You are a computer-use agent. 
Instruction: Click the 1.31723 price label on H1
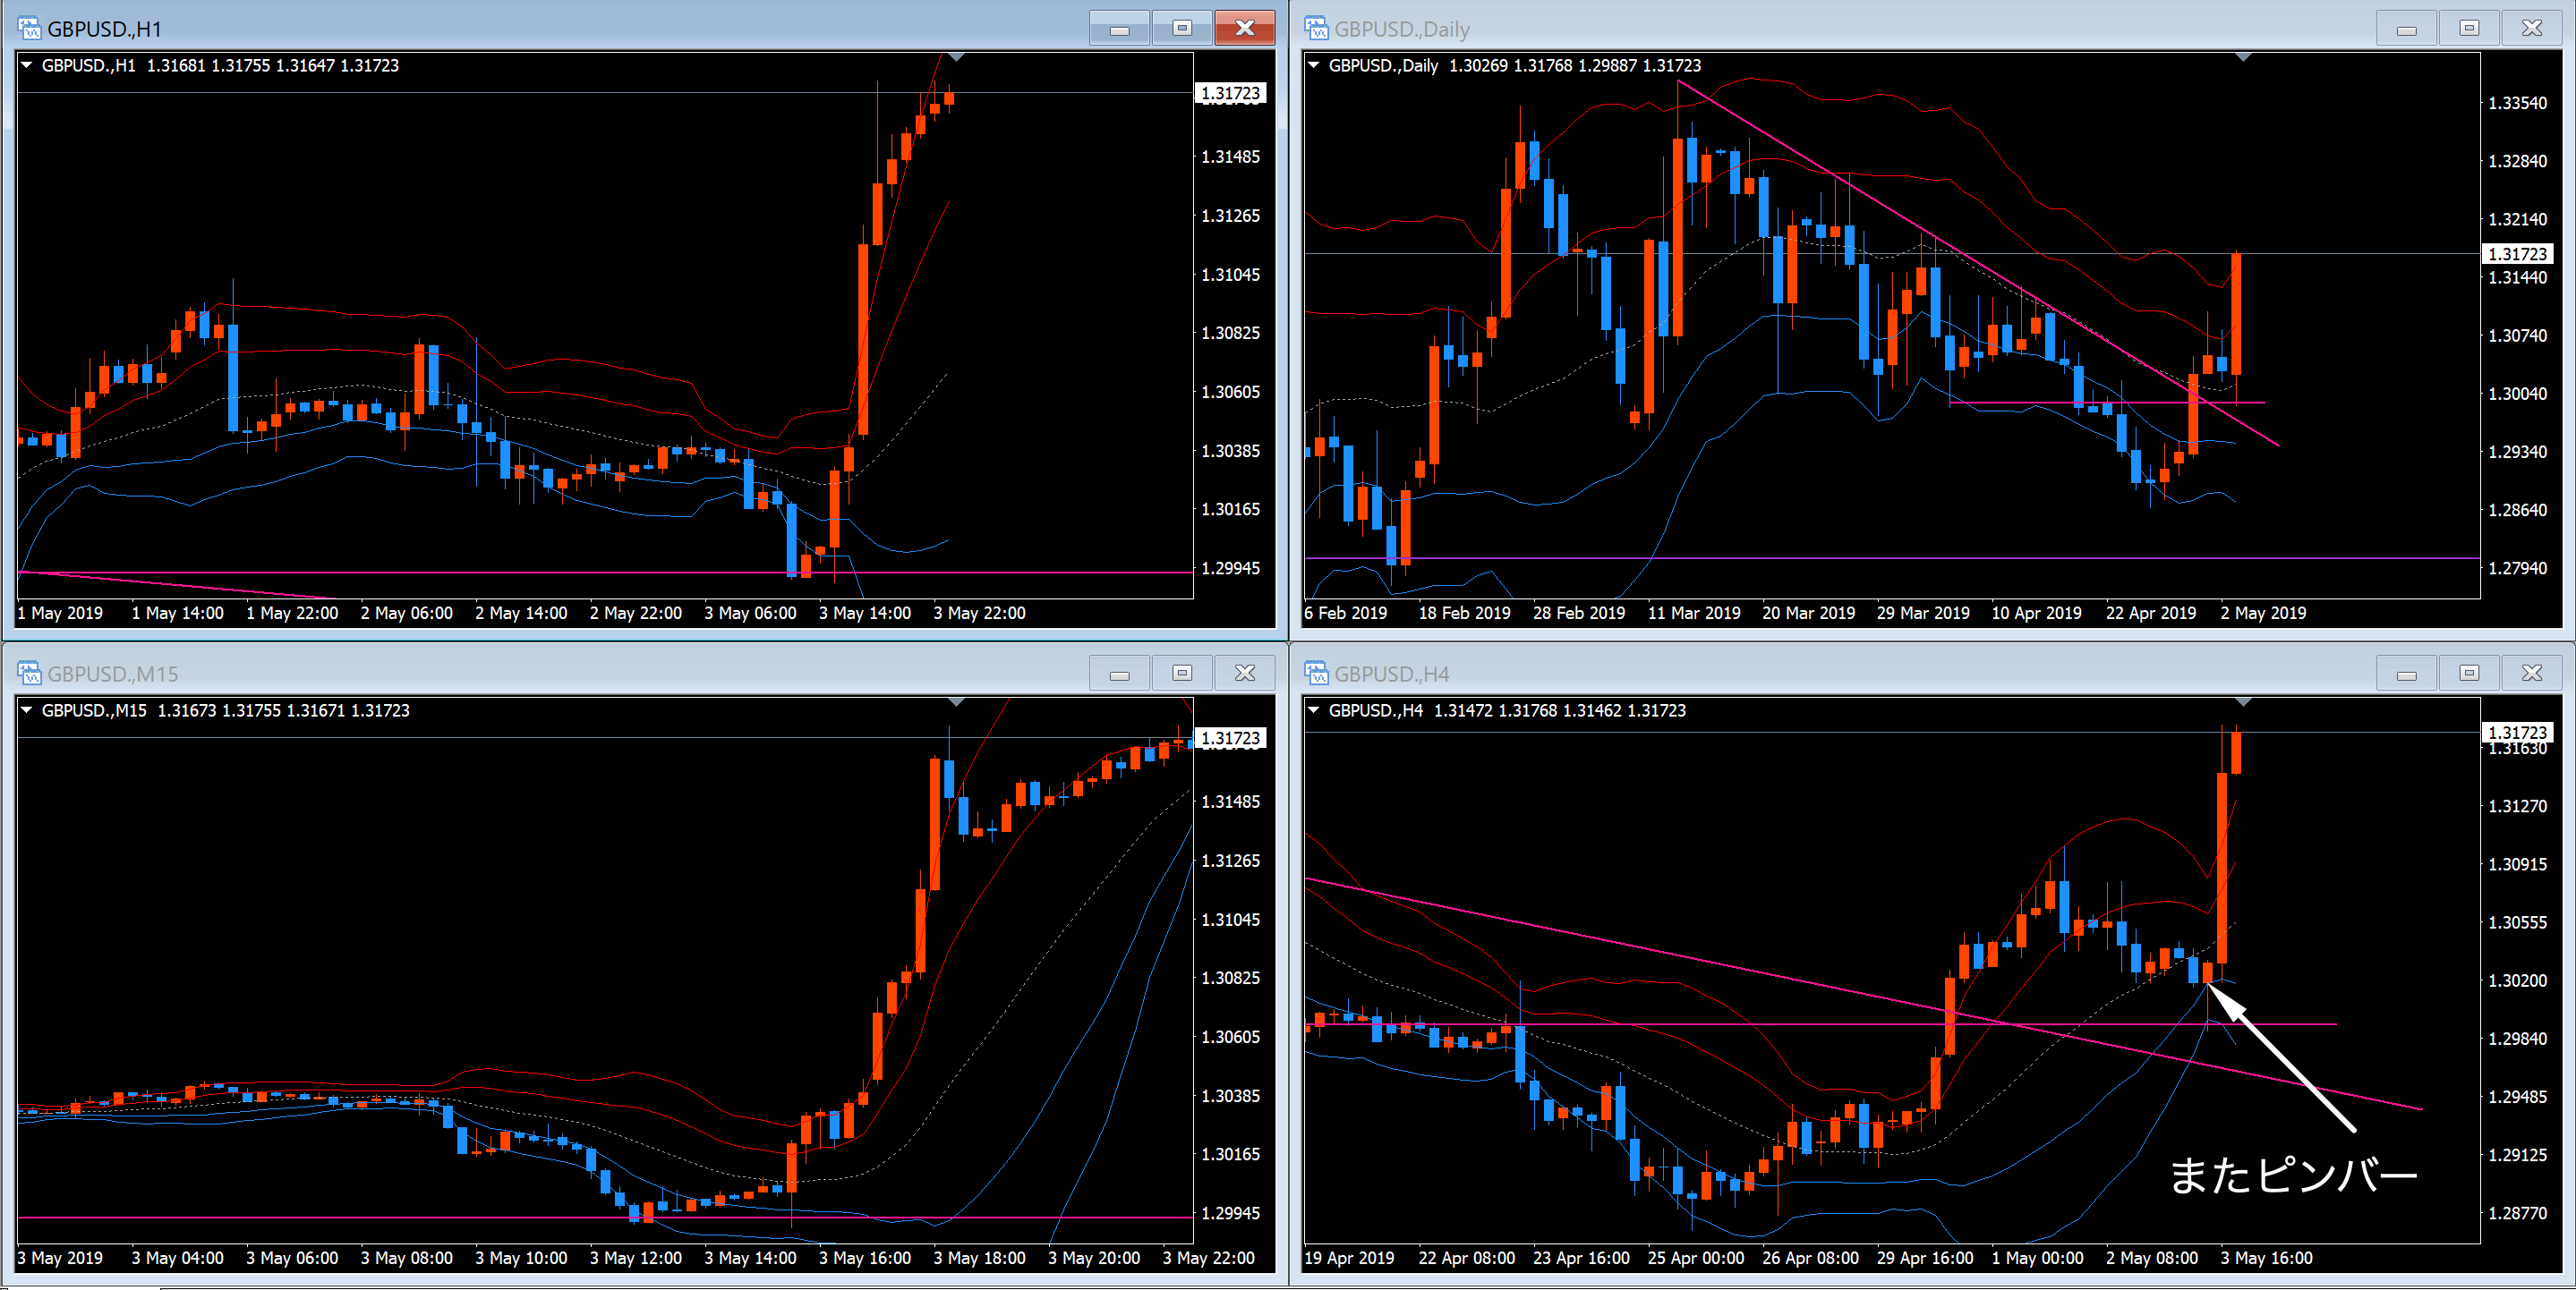pos(1230,94)
